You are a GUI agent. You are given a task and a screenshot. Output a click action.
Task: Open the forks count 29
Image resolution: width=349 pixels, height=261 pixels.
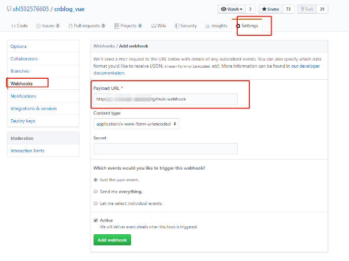click(322, 9)
